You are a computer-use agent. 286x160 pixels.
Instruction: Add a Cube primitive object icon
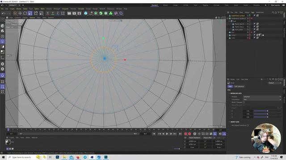(86, 13)
